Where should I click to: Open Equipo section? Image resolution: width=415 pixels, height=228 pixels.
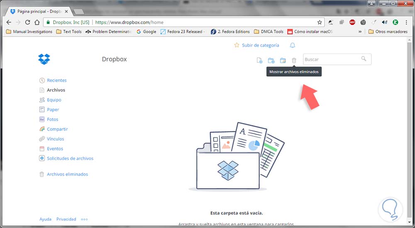pos(54,100)
